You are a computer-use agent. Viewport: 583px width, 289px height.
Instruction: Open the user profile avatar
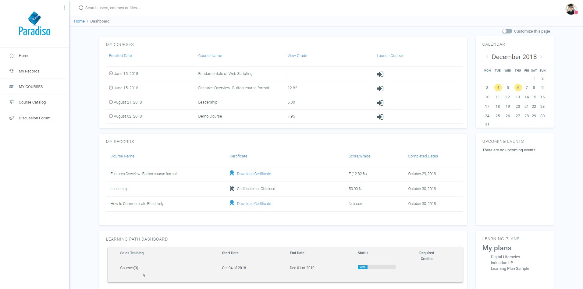(571, 9)
